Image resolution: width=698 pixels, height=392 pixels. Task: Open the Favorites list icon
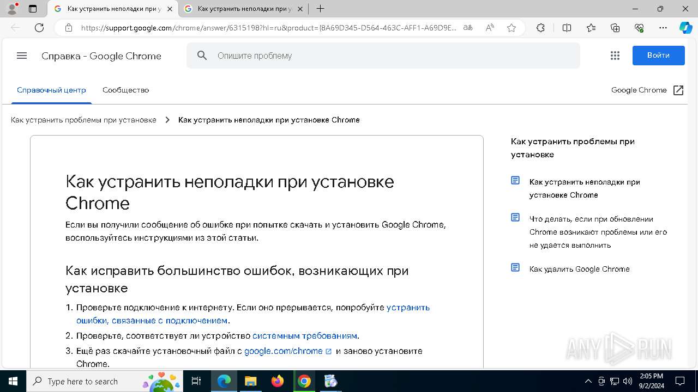click(x=591, y=28)
